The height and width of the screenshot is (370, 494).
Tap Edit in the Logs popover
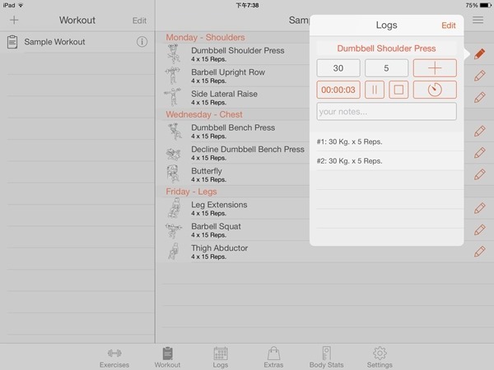449,25
